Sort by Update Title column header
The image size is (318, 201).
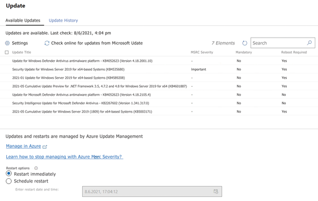pyautogui.click(x=22, y=52)
